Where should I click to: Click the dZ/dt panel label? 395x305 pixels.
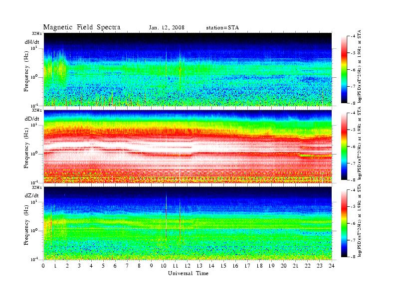32,195
